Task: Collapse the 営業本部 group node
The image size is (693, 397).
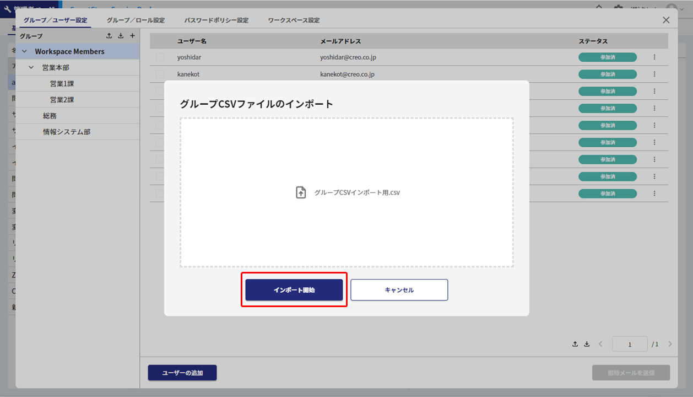Action: (x=31, y=68)
